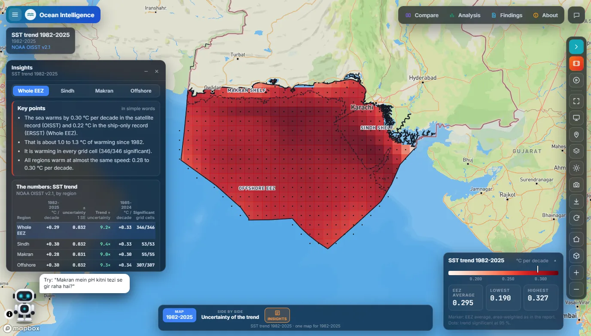Click the 3D cube icon
Viewport: 591px width, 336px height.
pos(576,256)
